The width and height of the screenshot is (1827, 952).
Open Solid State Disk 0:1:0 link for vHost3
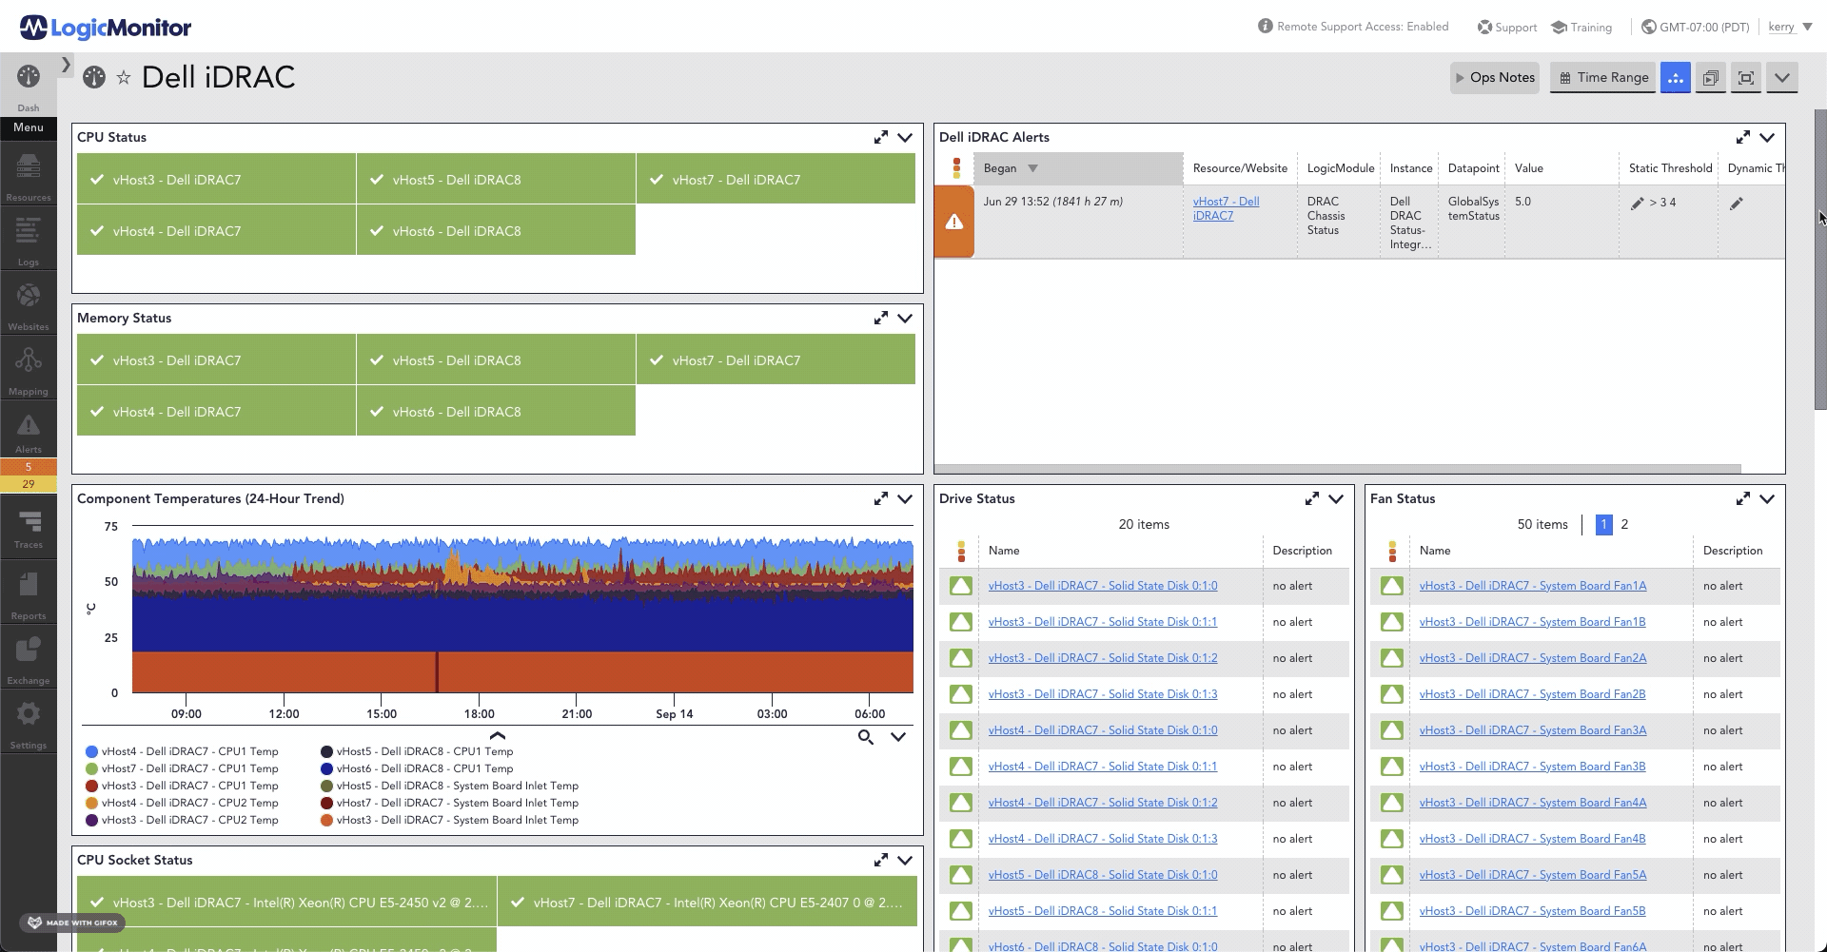coord(1103,586)
